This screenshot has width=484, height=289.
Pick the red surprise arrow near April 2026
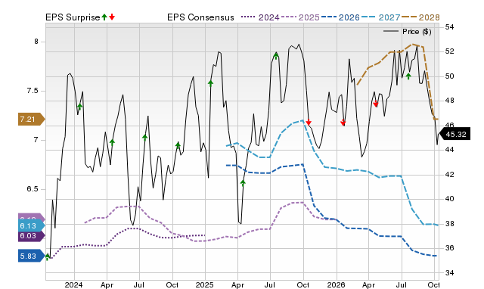376,104
